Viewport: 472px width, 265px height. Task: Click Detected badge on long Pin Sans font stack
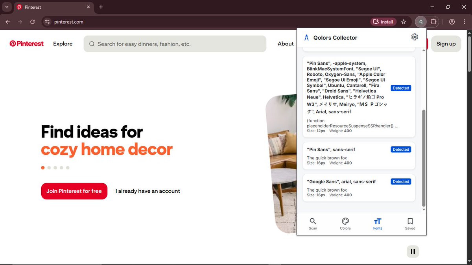pos(401,88)
